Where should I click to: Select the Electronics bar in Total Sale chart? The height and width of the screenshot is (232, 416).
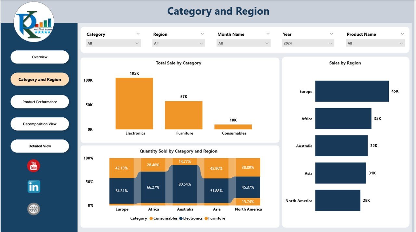(x=134, y=104)
